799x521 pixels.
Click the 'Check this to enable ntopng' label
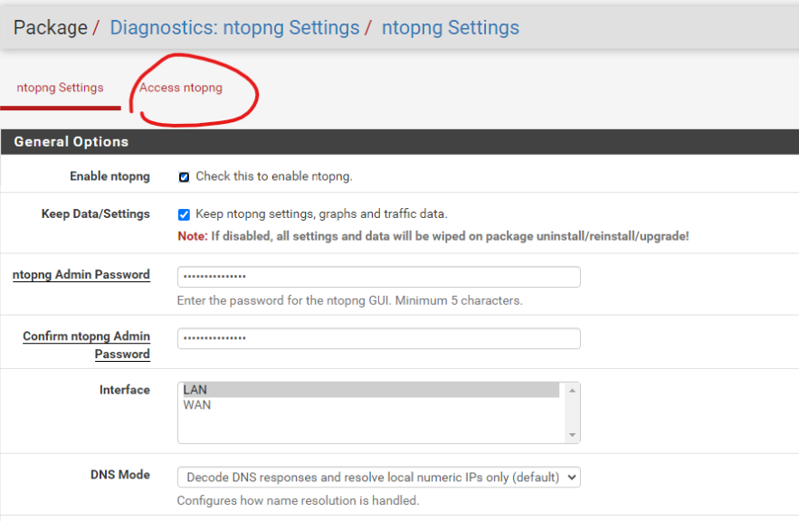click(x=273, y=176)
